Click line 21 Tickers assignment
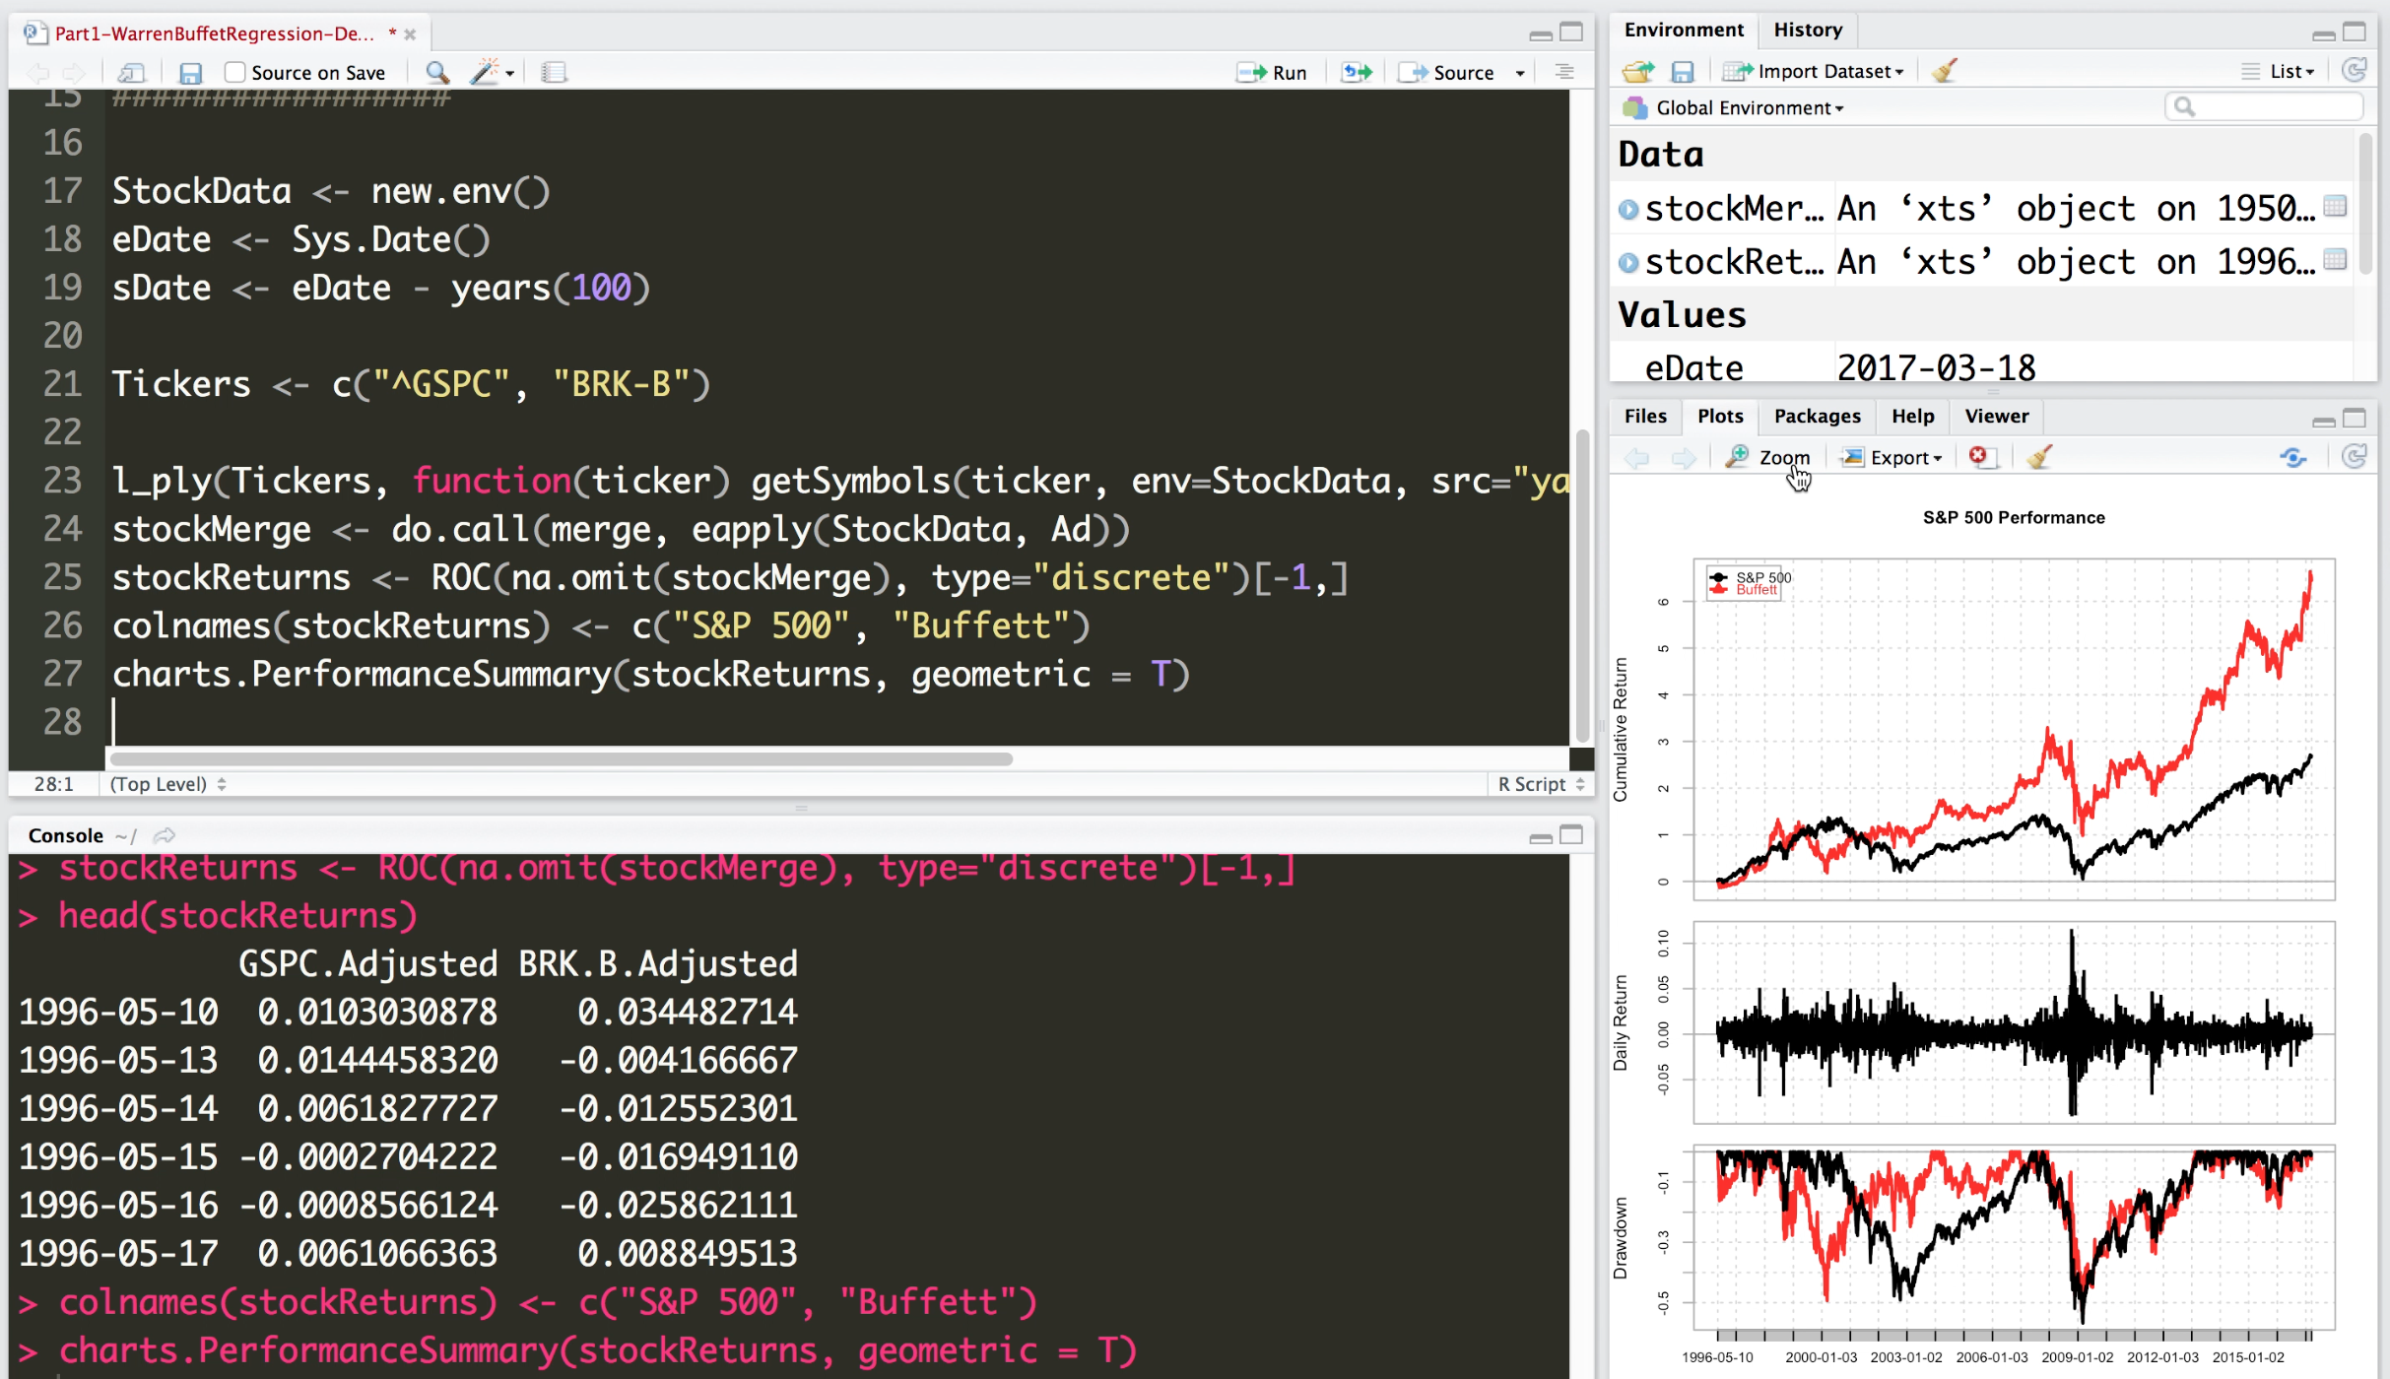This screenshot has width=2390, height=1379. tap(411, 384)
